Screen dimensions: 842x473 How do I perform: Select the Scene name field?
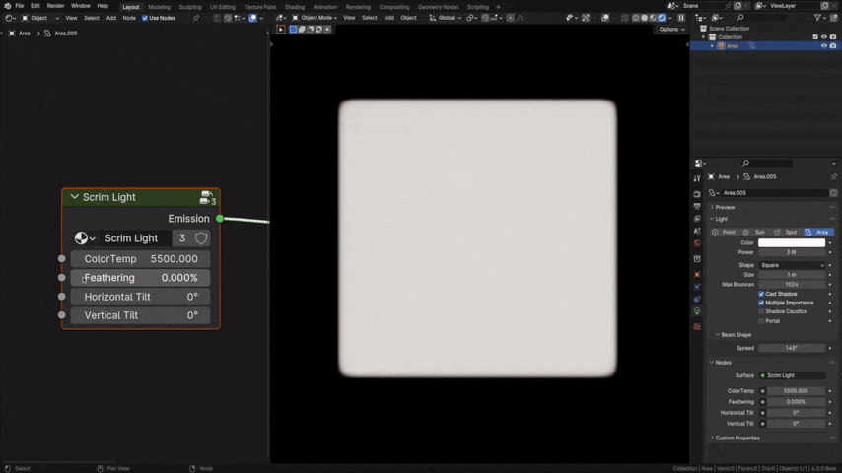click(703, 6)
